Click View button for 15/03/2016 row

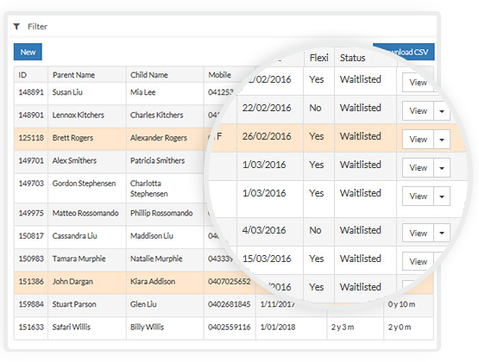(x=419, y=261)
